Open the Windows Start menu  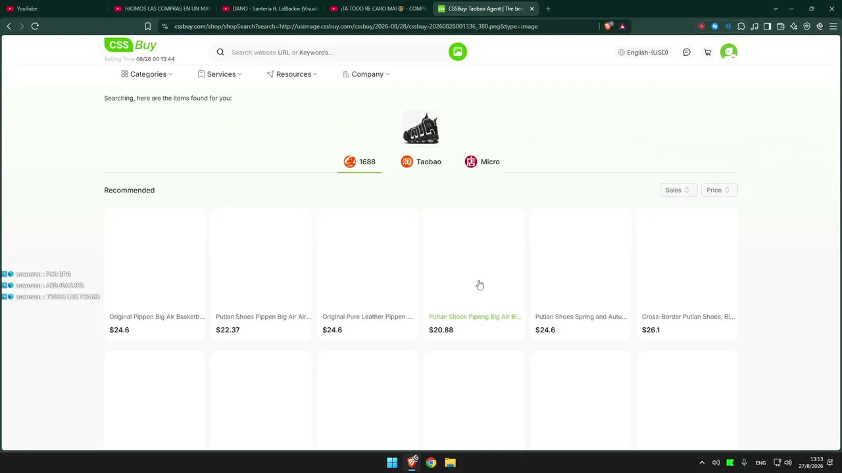point(392,462)
